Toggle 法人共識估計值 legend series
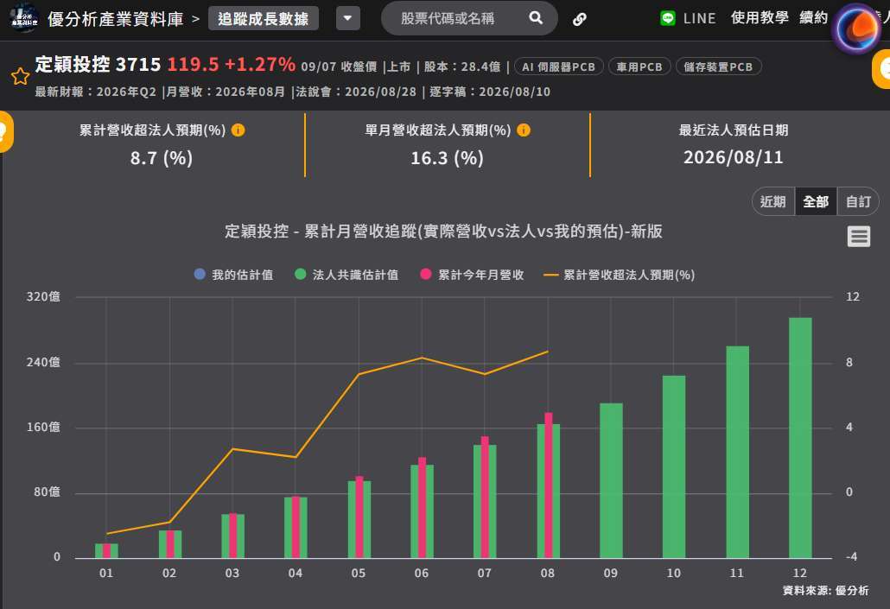 pyautogui.click(x=346, y=275)
